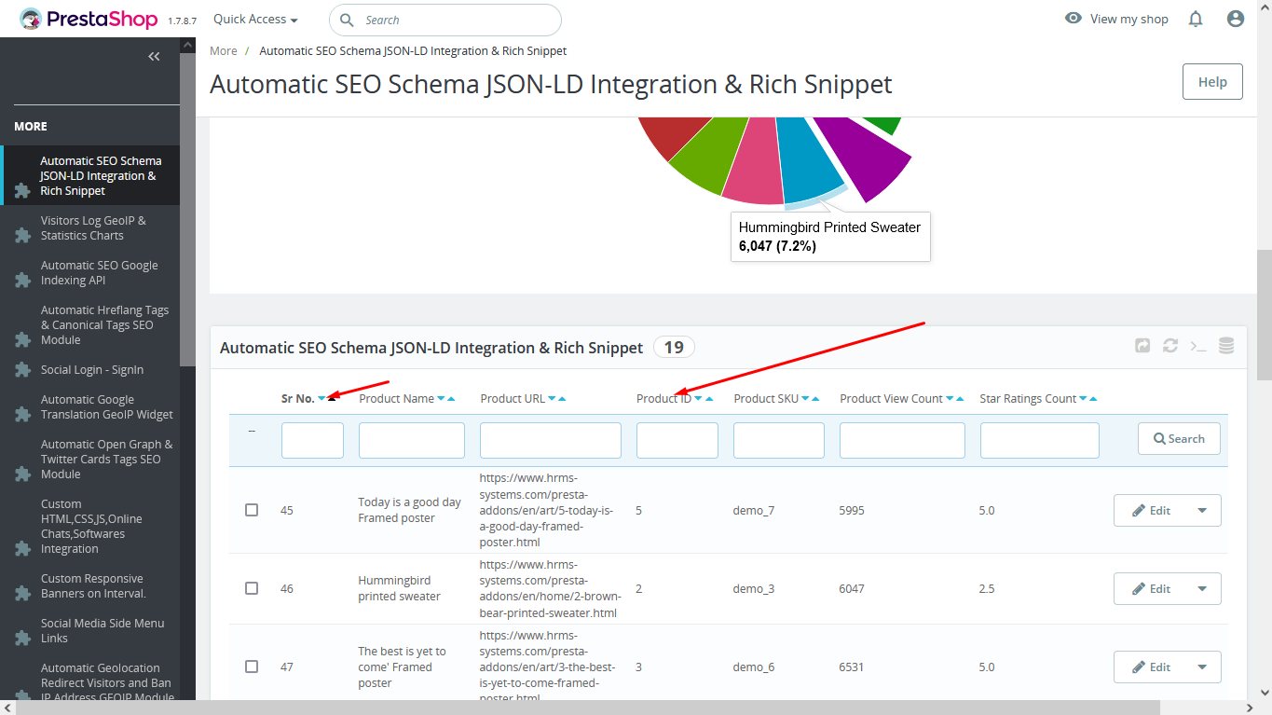Sort Sr No. descending arrow
The height and width of the screenshot is (715, 1272).
coord(321,399)
